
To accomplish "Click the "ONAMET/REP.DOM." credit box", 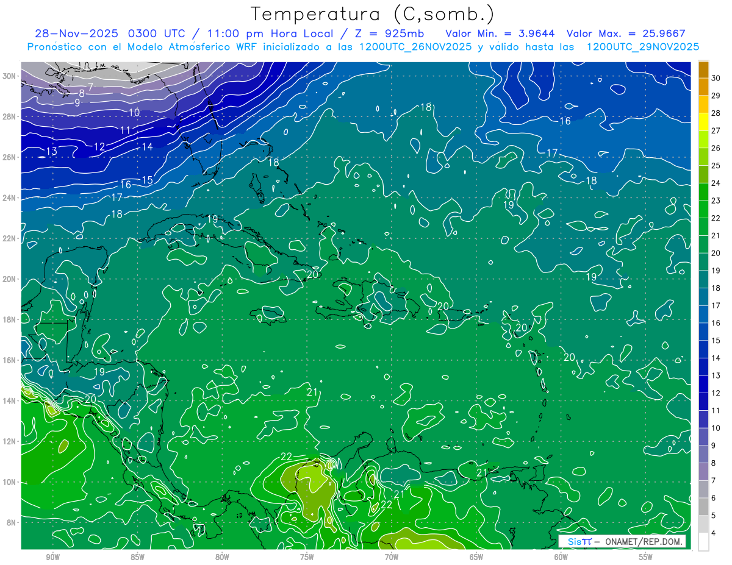I will (622, 541).
